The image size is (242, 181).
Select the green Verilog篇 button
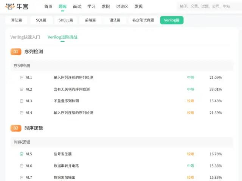point(172,20)
